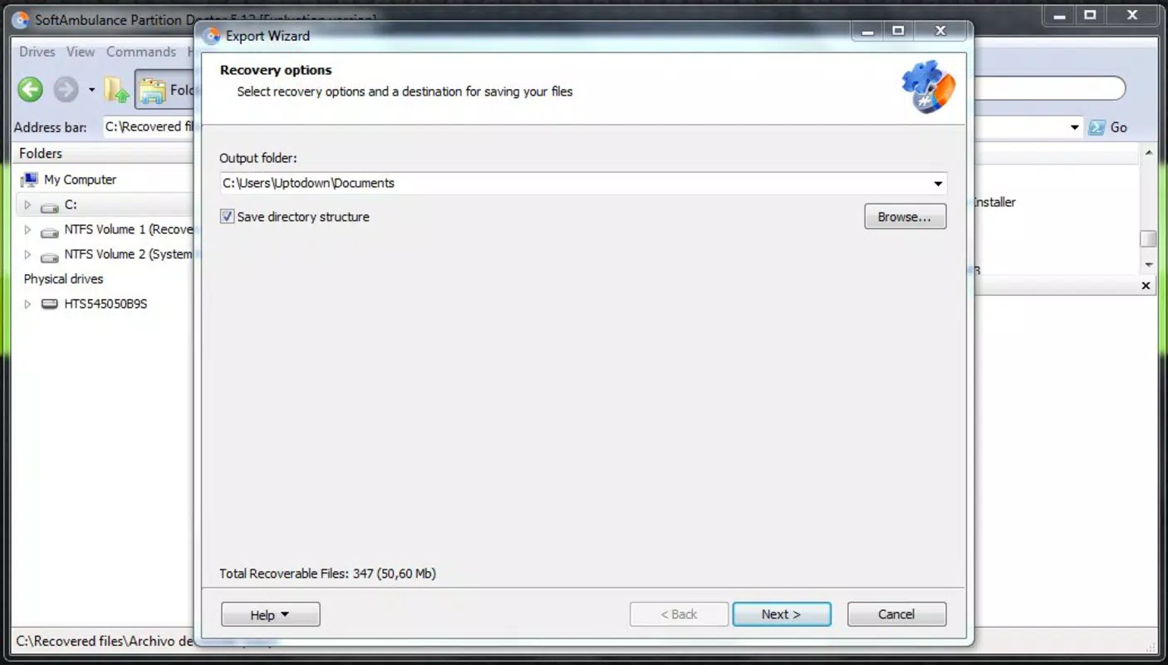Viewport: 1168px width, 665px height.
Task: Open the Drives menu
Action: [37, 52]
